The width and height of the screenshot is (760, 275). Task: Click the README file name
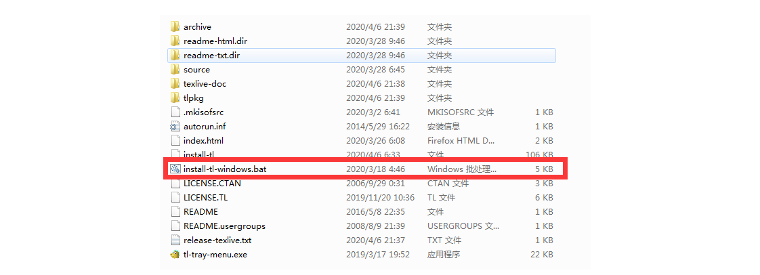(x=200, y=212)
